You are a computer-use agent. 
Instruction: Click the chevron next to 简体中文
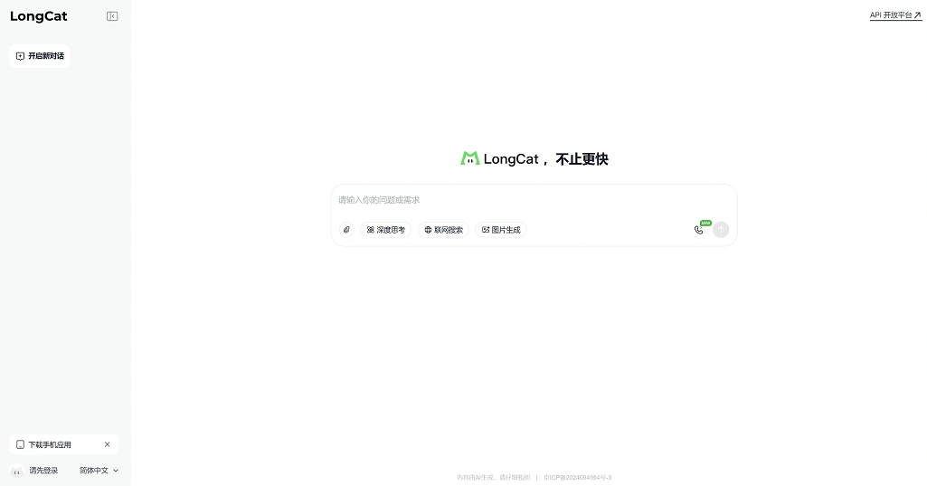tap(116, 471)
